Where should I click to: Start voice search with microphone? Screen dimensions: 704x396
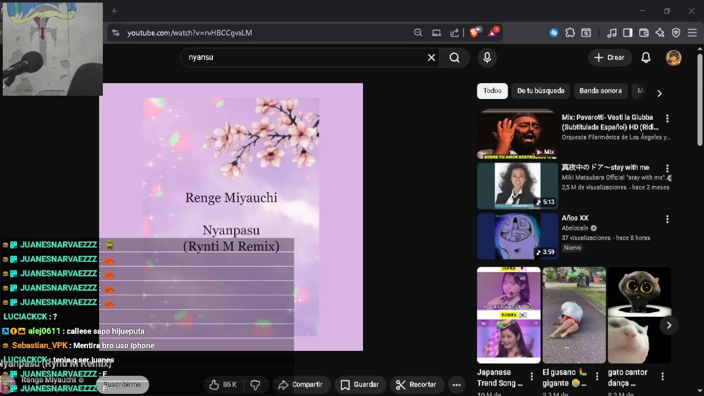tap(487, 58)
